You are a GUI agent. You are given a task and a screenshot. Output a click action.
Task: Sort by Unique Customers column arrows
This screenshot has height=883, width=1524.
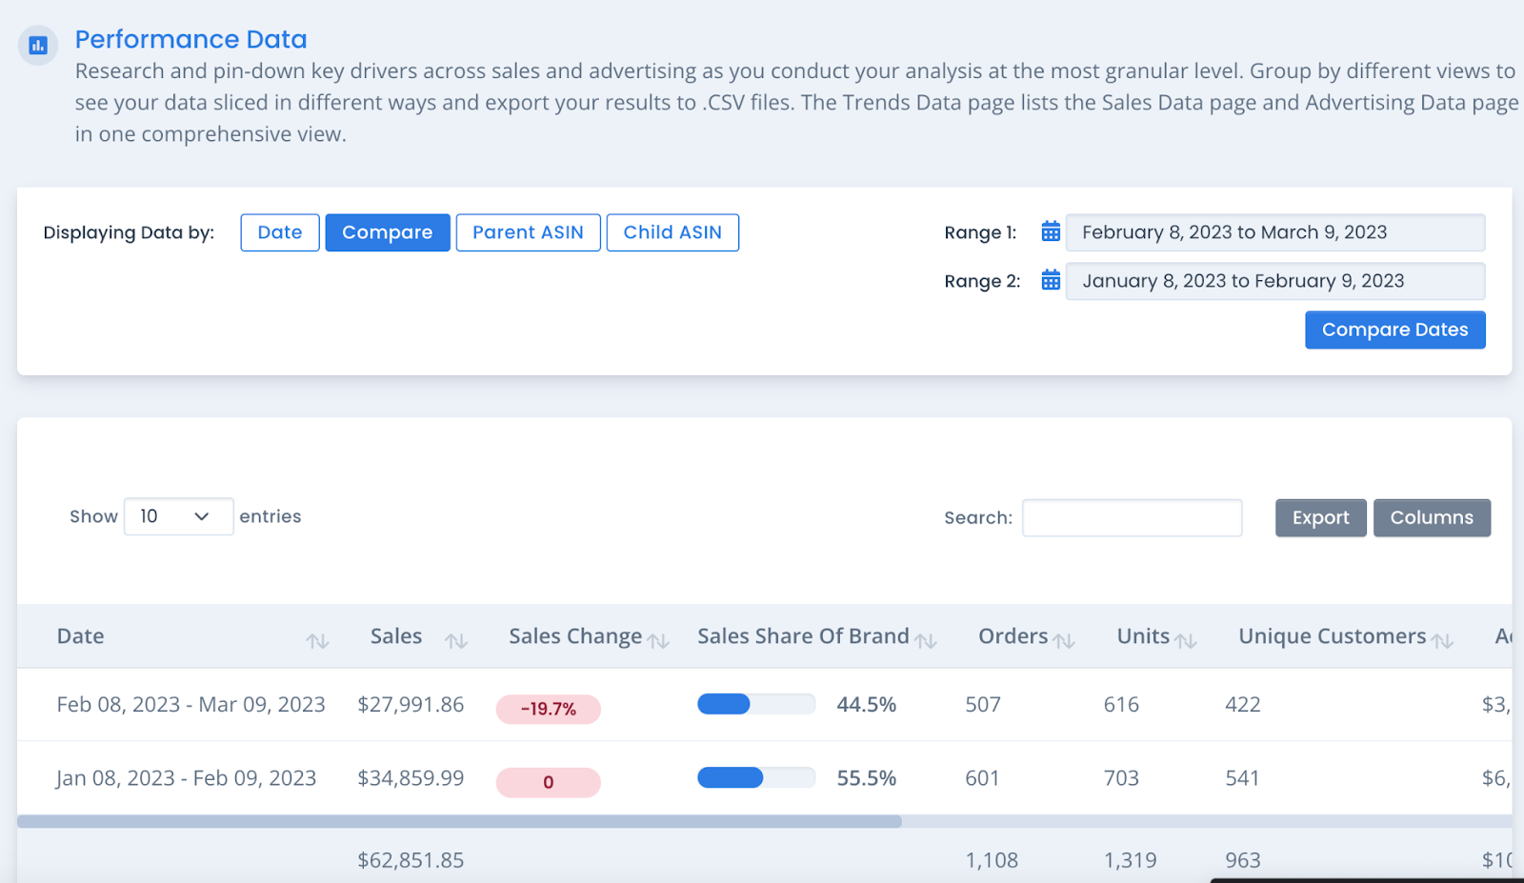[x=1443, y=641]
